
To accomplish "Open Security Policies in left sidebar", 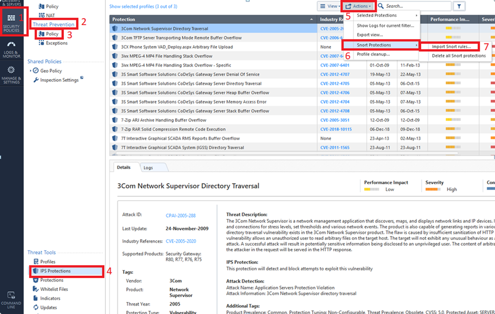I will pyautogui.click(x=11, y=23).
